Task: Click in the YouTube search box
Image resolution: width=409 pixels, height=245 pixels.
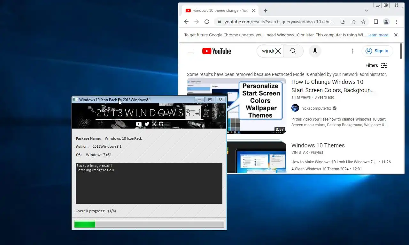Action: (267, 51)
